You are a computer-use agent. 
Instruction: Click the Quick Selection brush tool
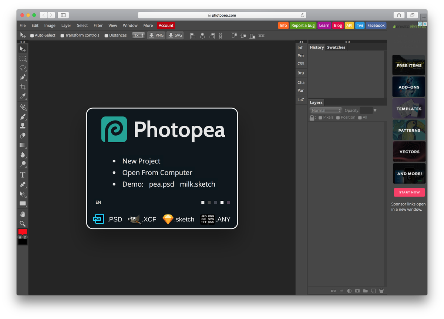[x=23, y=78]
